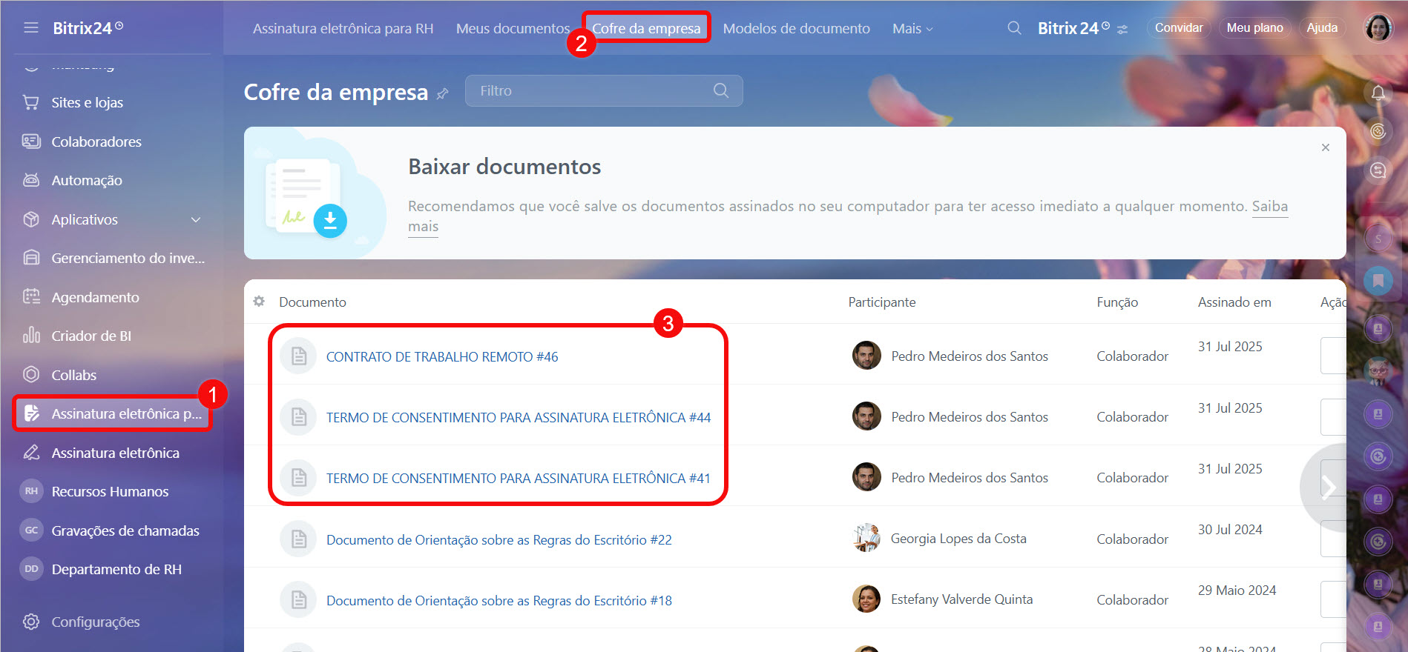Screen dimensions: 1408x652
Task: Click 29 Maio 2024 date cell
Action: [1237, 590]
